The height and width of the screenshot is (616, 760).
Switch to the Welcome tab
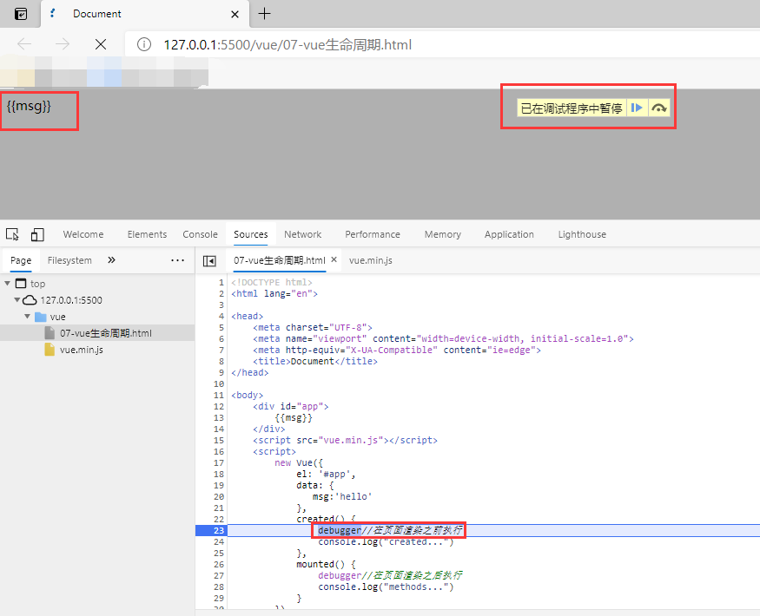pos(83,234)
